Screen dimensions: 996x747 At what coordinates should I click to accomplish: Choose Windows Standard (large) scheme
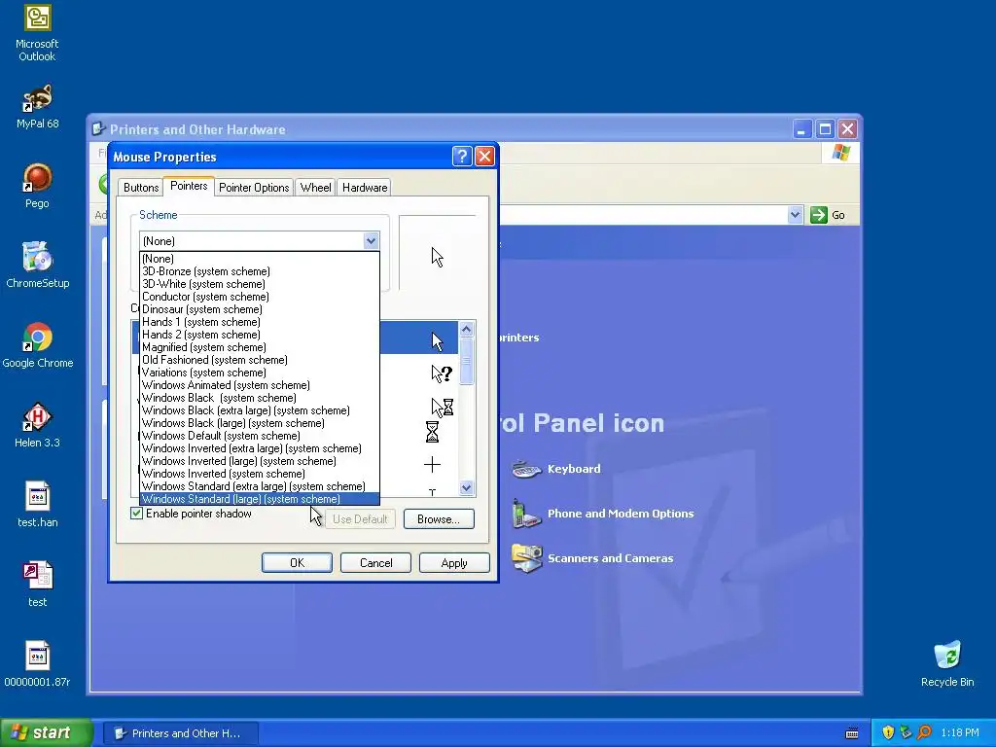pyautogui.click(x=259, y=499)
